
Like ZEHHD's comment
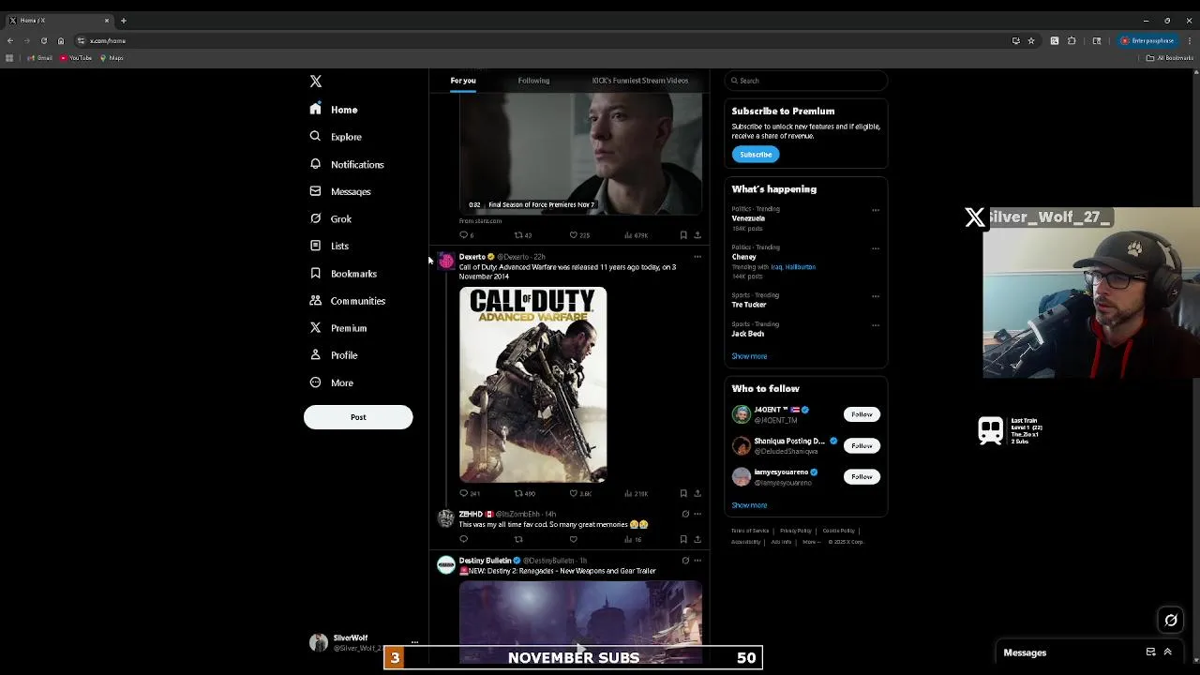pos(573,539)
